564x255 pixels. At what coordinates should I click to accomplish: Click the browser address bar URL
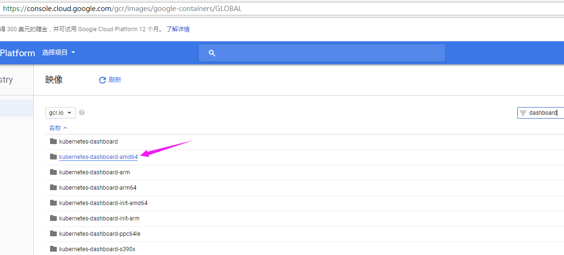(122, 9)
